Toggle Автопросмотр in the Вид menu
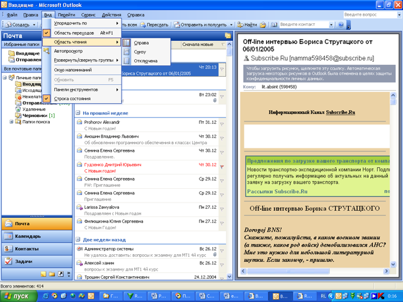This screenshot has height=302, width=403. click(x=82, y=51)
